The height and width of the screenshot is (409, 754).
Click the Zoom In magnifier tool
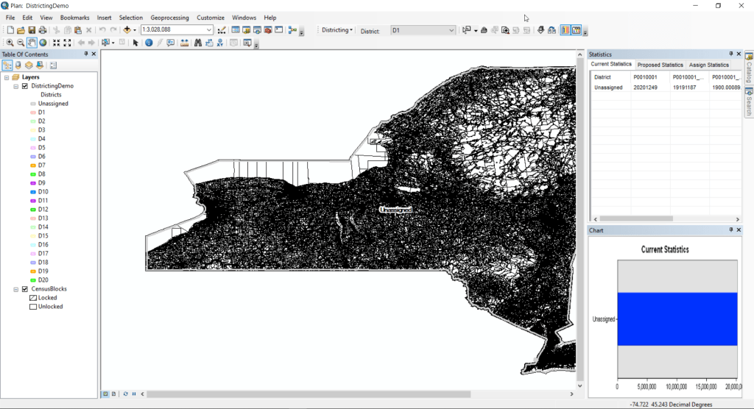point(10,43)
